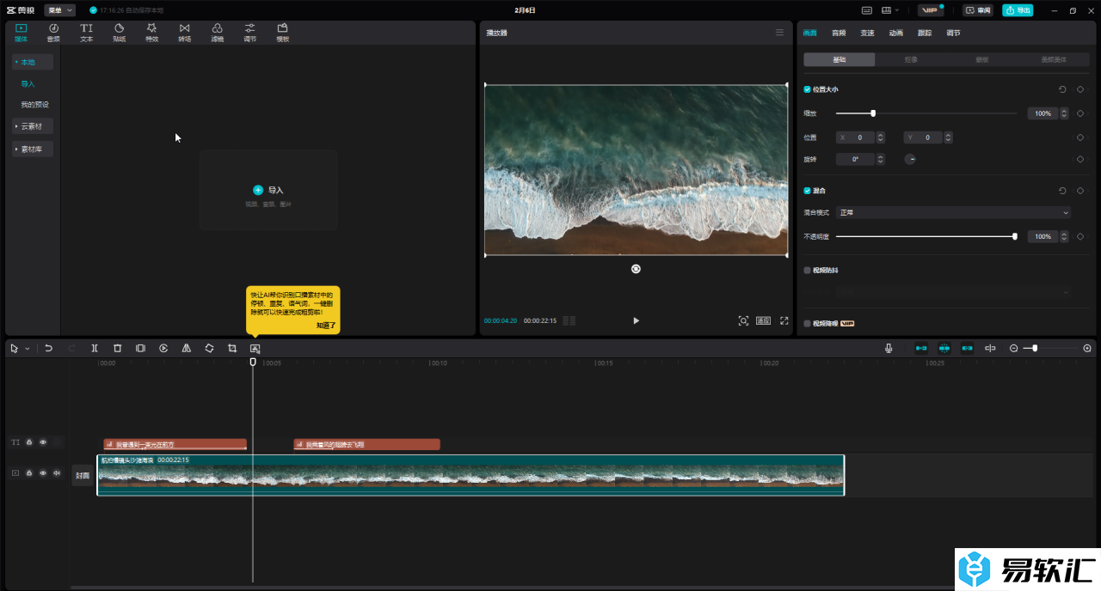Switch to the 动画 animation tab
Screen dimensions: 1101x591
point(895,33)
